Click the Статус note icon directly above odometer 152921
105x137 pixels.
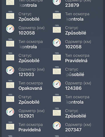10,98
